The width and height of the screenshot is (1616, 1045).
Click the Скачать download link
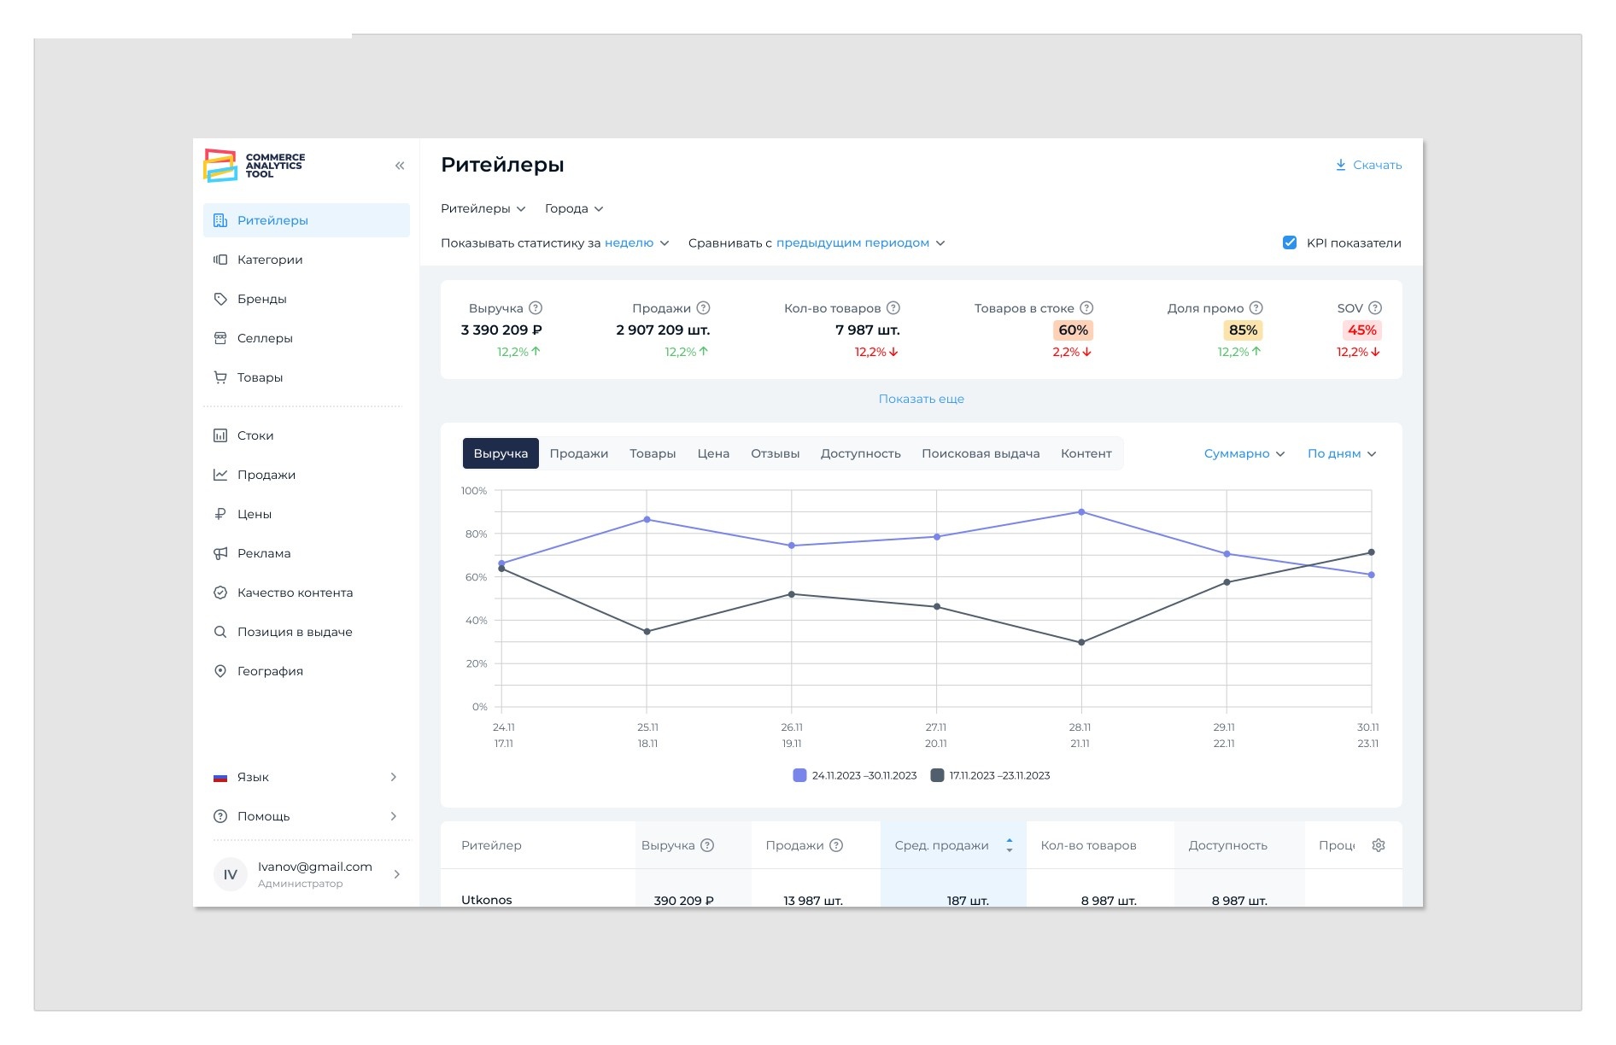(x=1368, y=165)
